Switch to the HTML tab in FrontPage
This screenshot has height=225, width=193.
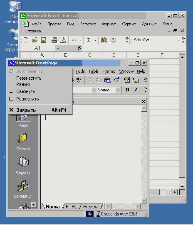[71, 207]
